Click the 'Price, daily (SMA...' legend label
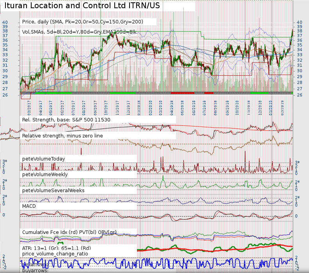Viewport: 309px width, 273px height. tap(83, 22)
